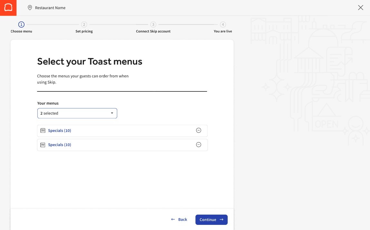Click the dropdown caret arrow
The image size is (370, 230).
pyautogui.click(x=112, y=113)
